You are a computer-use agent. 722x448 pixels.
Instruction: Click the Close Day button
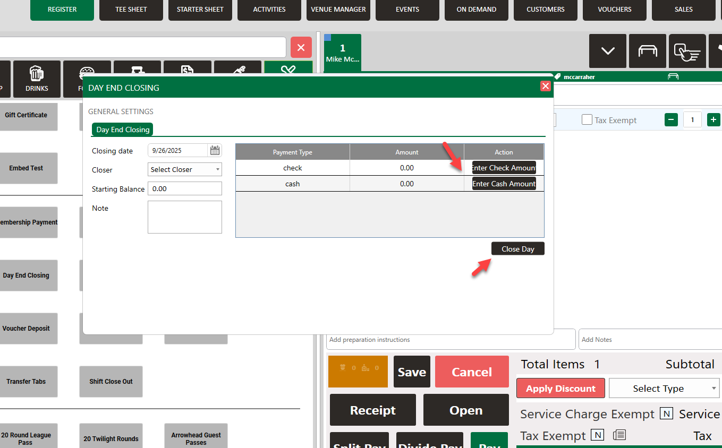coord(517,249)
